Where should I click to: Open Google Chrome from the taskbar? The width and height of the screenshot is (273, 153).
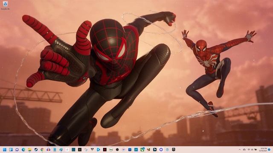click(42, 150)
